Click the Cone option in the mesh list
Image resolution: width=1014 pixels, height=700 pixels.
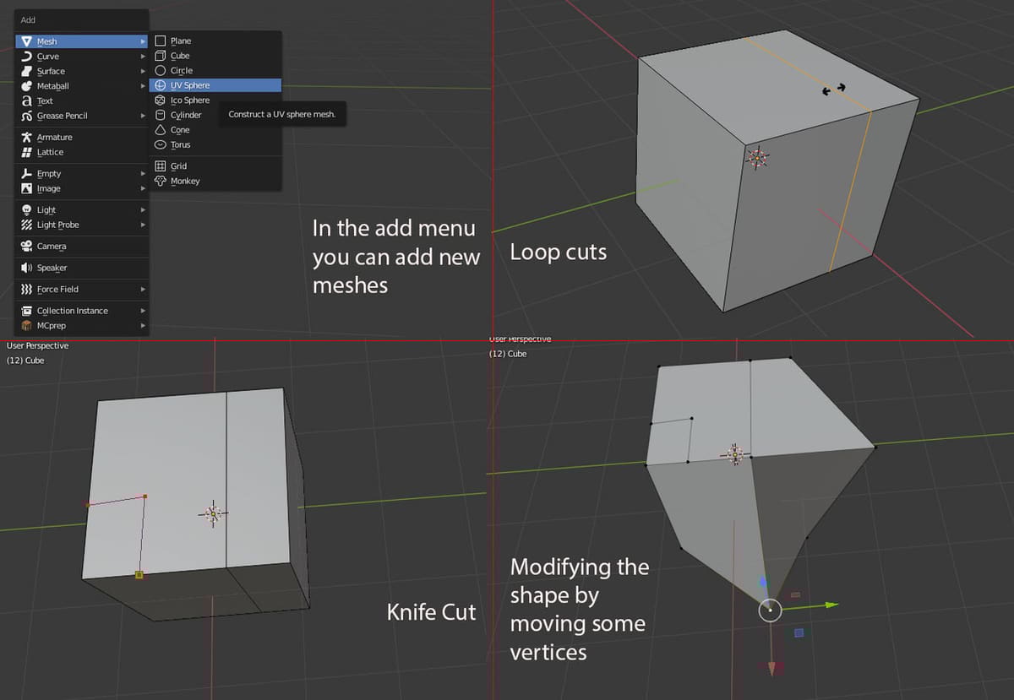[x=177, y=129]
